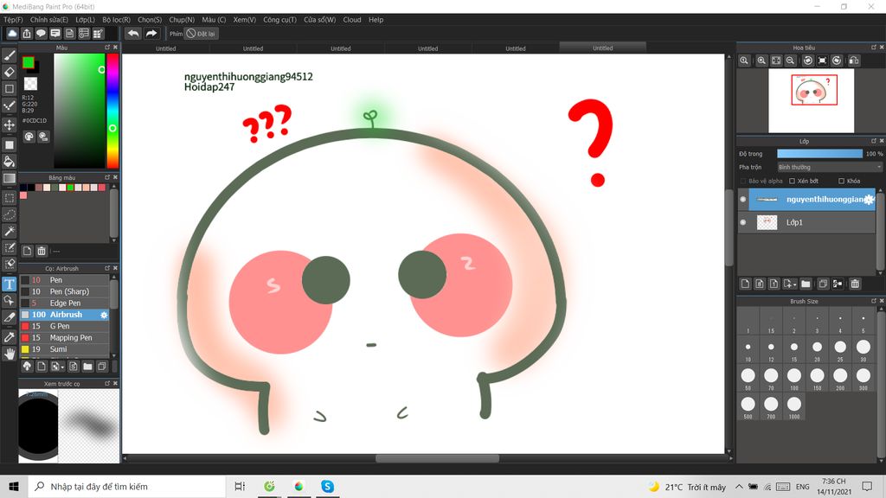Create a new layer folder

click(x=806, y=284)
